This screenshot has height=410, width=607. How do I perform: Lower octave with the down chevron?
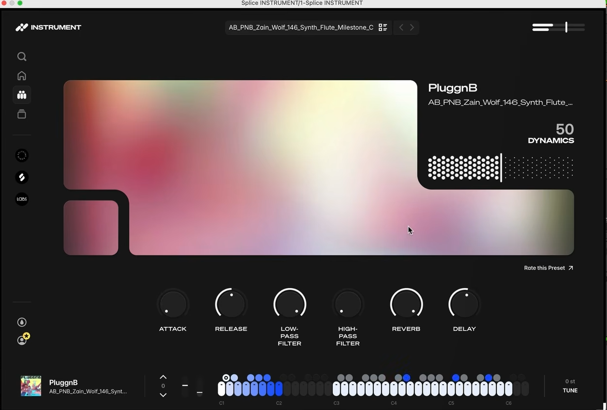pyautogui.click(x=163, y=395)
